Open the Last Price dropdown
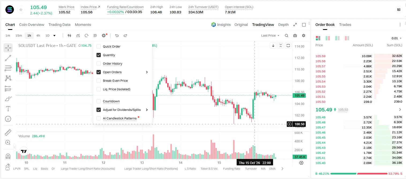This screenshot has width=406, height=179. (270, 36)
